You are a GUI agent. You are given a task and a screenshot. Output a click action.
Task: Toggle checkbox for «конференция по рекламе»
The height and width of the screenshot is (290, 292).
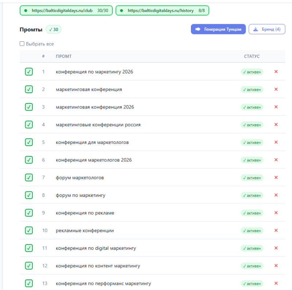[x=29, y=213]
